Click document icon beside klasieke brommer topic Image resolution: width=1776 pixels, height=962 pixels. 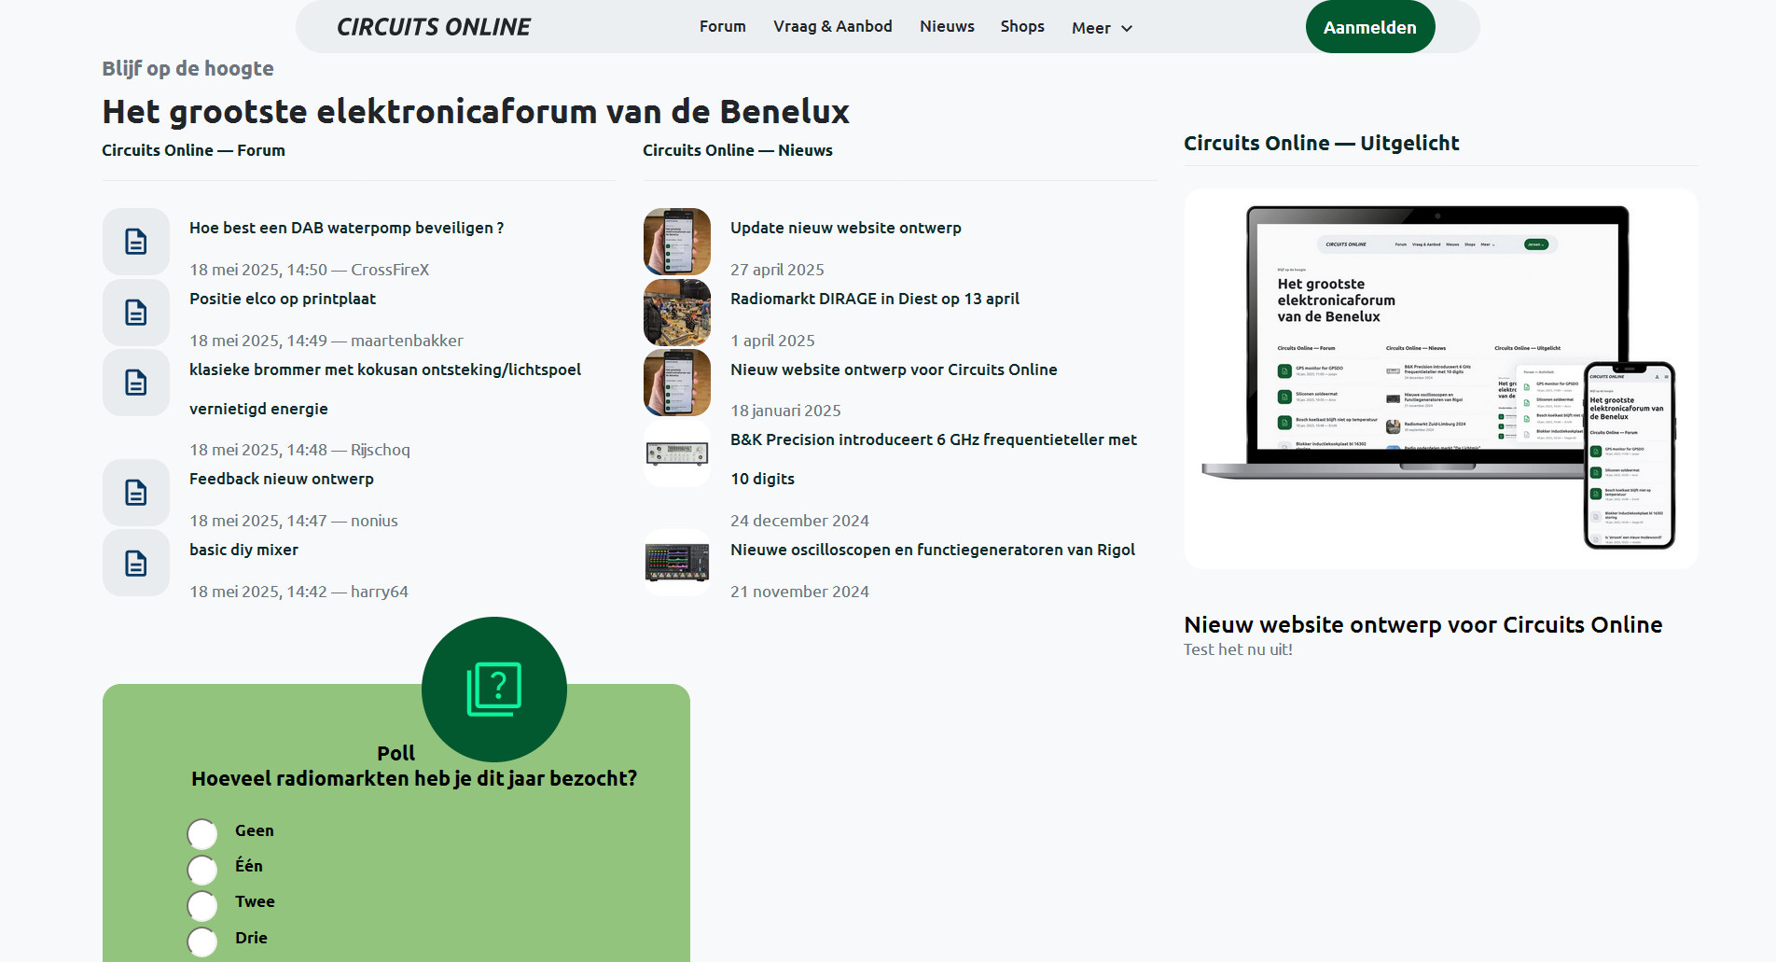[x=136, y=383]
